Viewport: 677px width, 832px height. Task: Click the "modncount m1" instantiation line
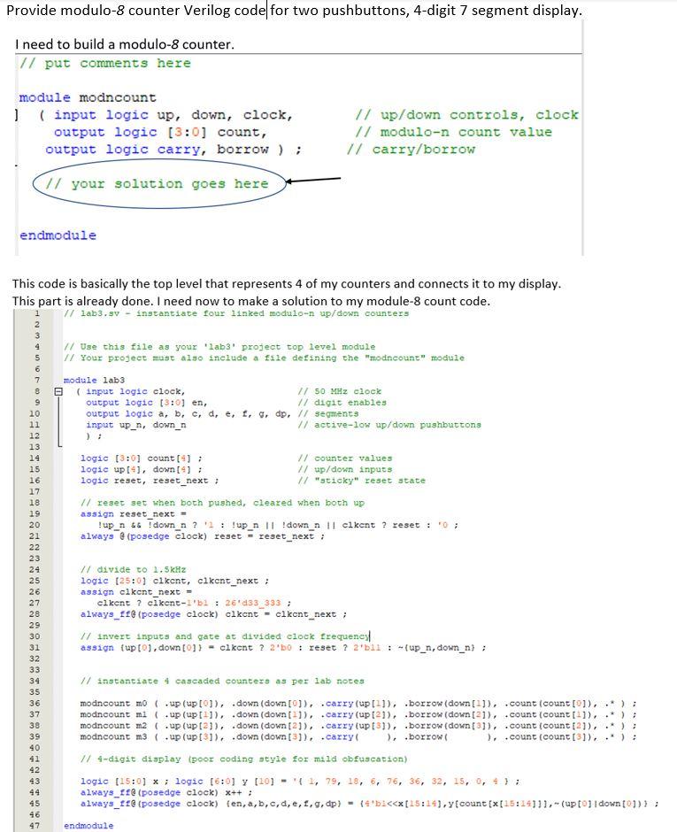[x=358, y=714]
